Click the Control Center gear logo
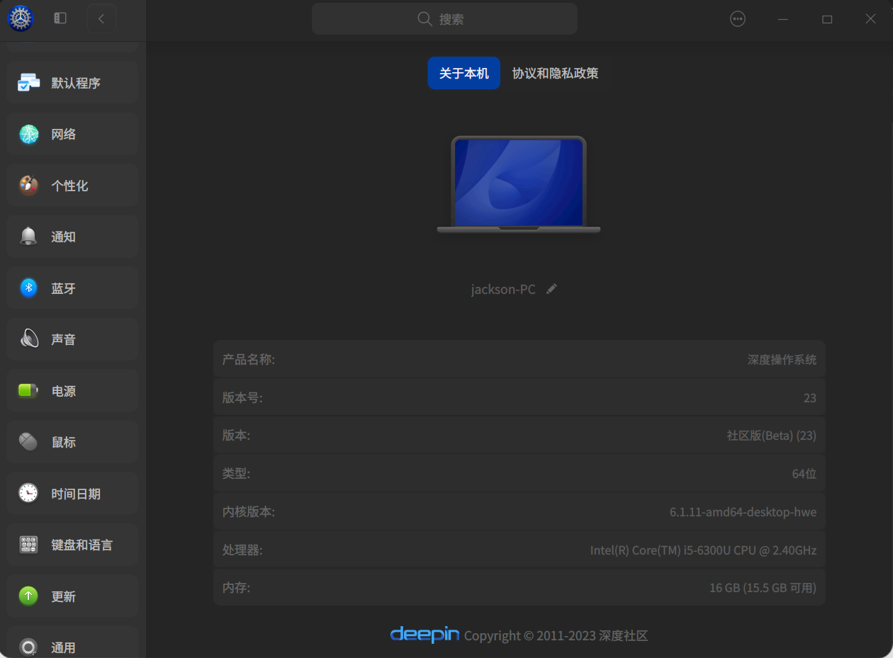Screen dimensions: 893x658 pyautogui.click(x=21, y=18)
